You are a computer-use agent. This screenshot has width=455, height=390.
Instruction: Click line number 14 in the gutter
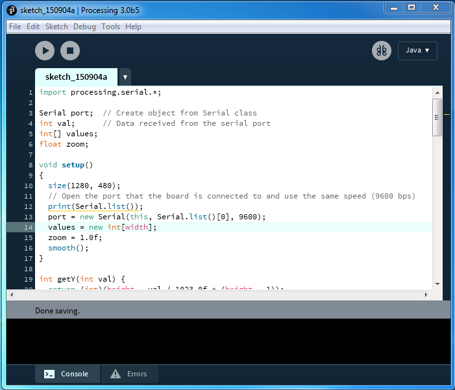28,227
